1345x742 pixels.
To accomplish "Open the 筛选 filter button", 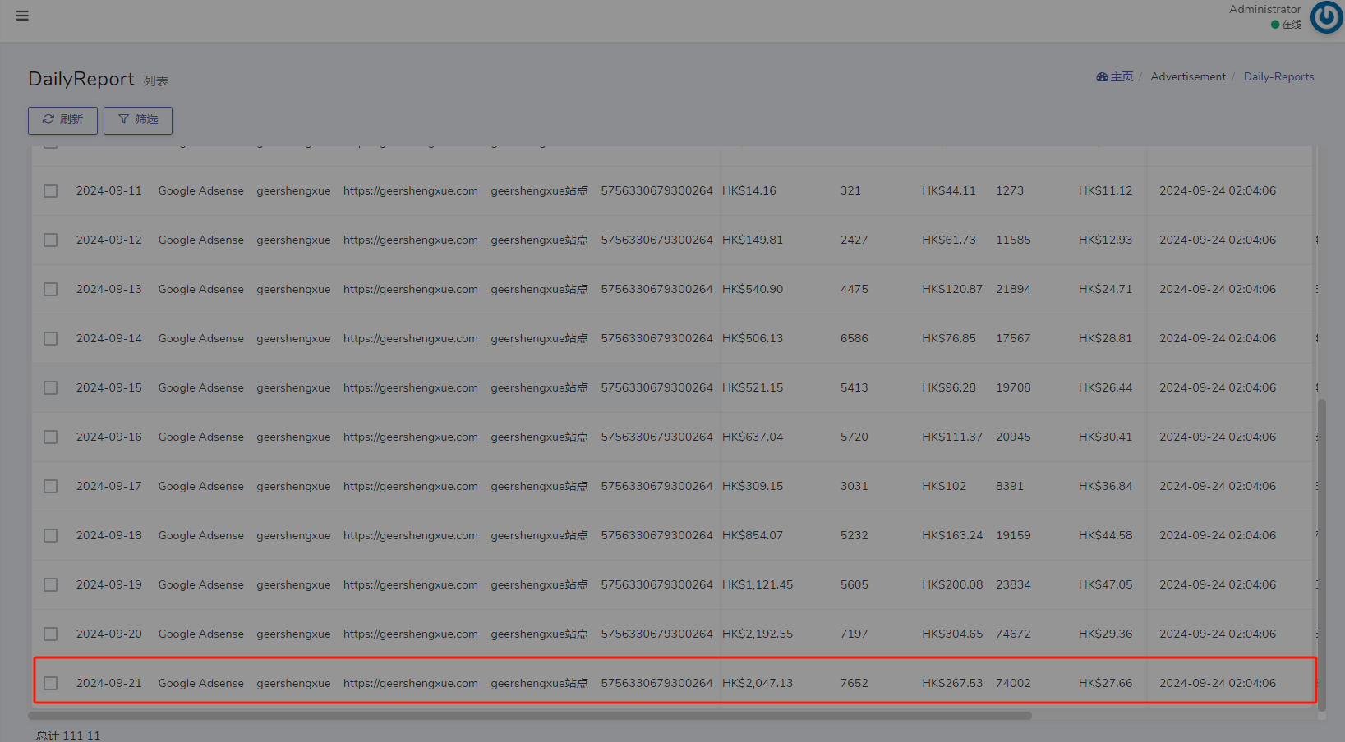I will [x=138, y=120].
